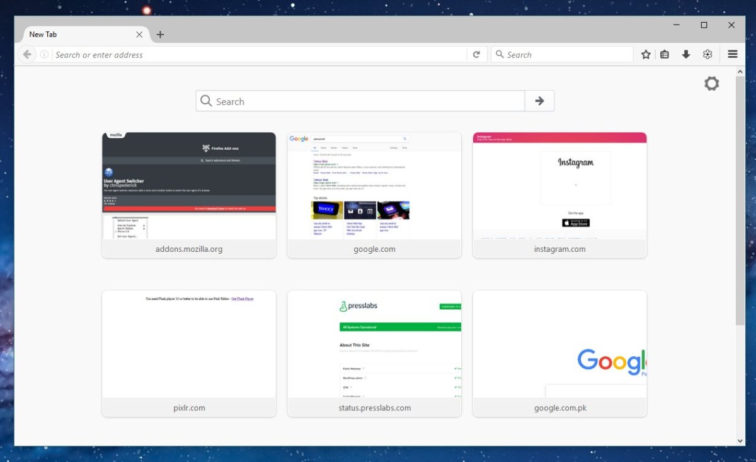The height and width of the screenshot is (462, 756).
Task: Open the status.presslabs.com tile
Action: click(x=374, y=353)
